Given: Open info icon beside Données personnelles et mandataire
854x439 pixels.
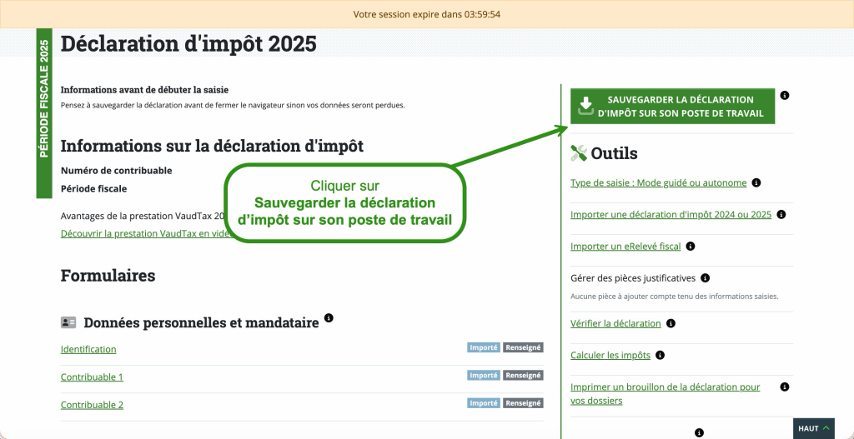Looking at the screenshot, I should (x=329, y=318).
